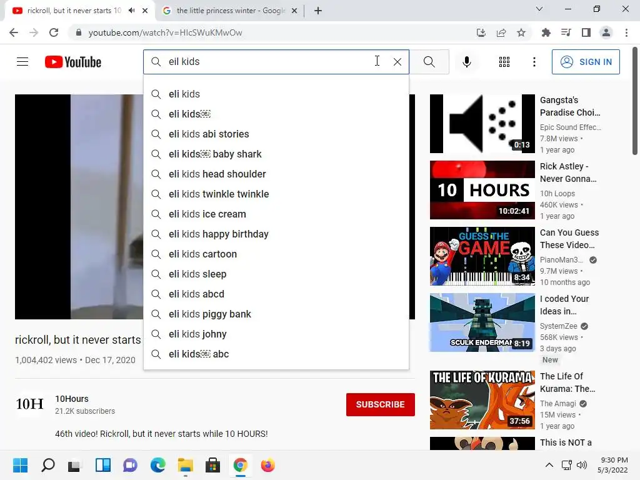Select the 'eli kids happy birthday' suggestion

pos(276,234)
